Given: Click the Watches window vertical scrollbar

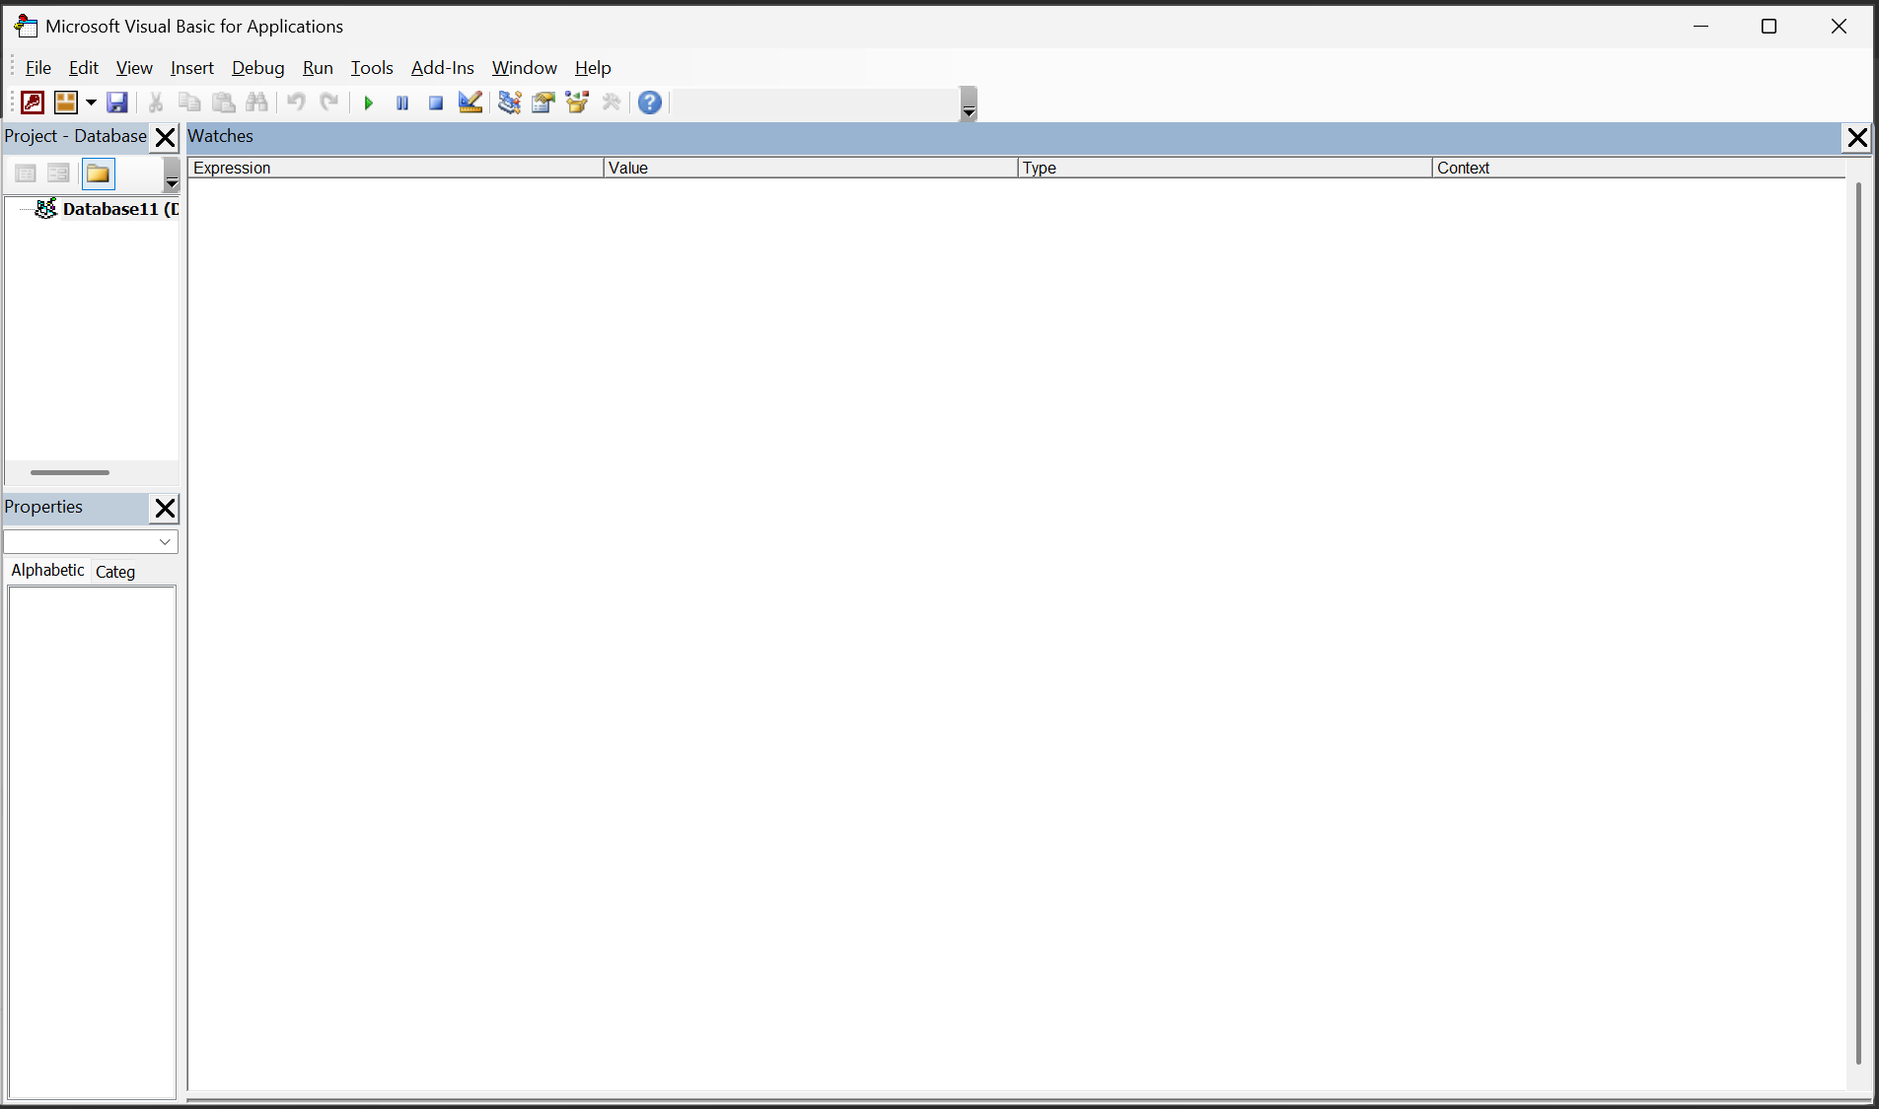Looking at the screenshot, I should tap(1858, 623).
